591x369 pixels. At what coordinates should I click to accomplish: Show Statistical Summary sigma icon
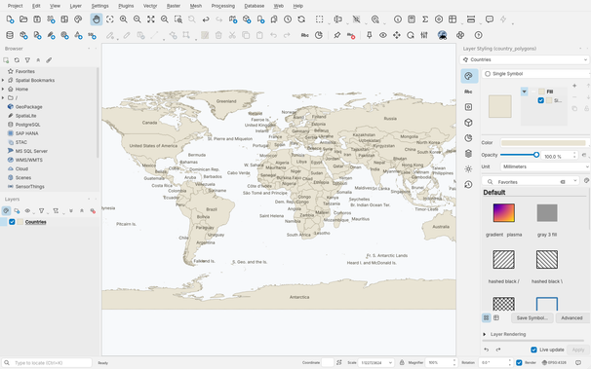point(425,19)
